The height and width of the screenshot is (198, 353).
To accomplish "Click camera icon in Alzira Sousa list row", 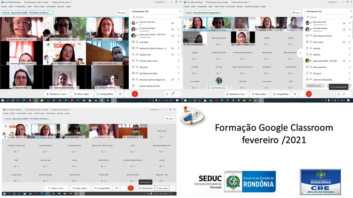I will 344,42.
